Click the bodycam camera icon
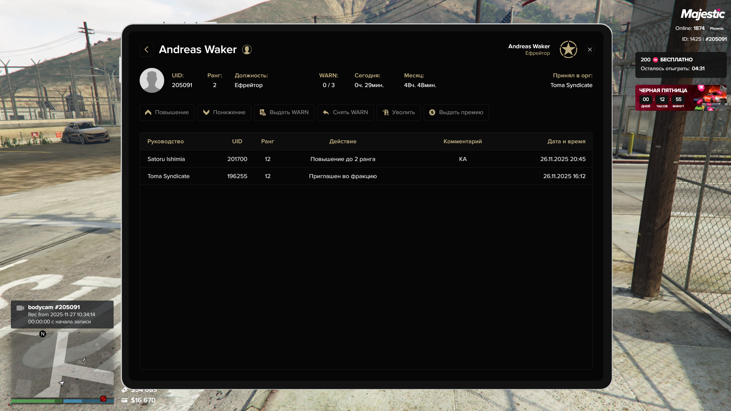731x411 pixels. pyautogui.click(x=20, y=308)
